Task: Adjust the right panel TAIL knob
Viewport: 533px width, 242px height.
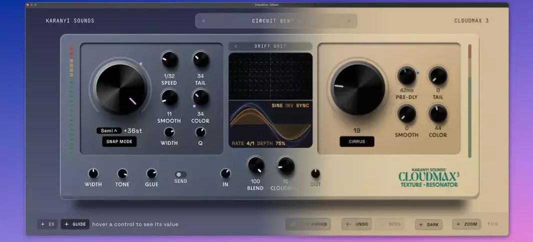Action: pos(438,76)
